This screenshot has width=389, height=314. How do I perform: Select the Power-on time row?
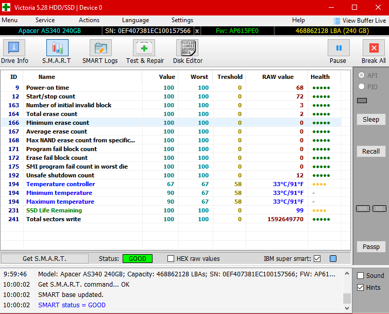tap(171, 88)
